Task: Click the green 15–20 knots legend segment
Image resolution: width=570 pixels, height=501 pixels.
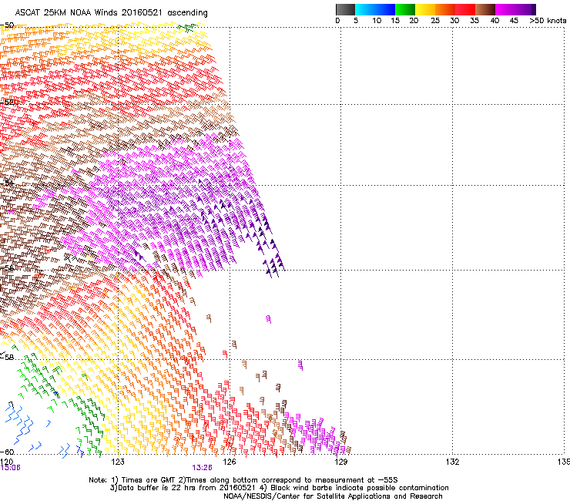Action: click(405, 9)
